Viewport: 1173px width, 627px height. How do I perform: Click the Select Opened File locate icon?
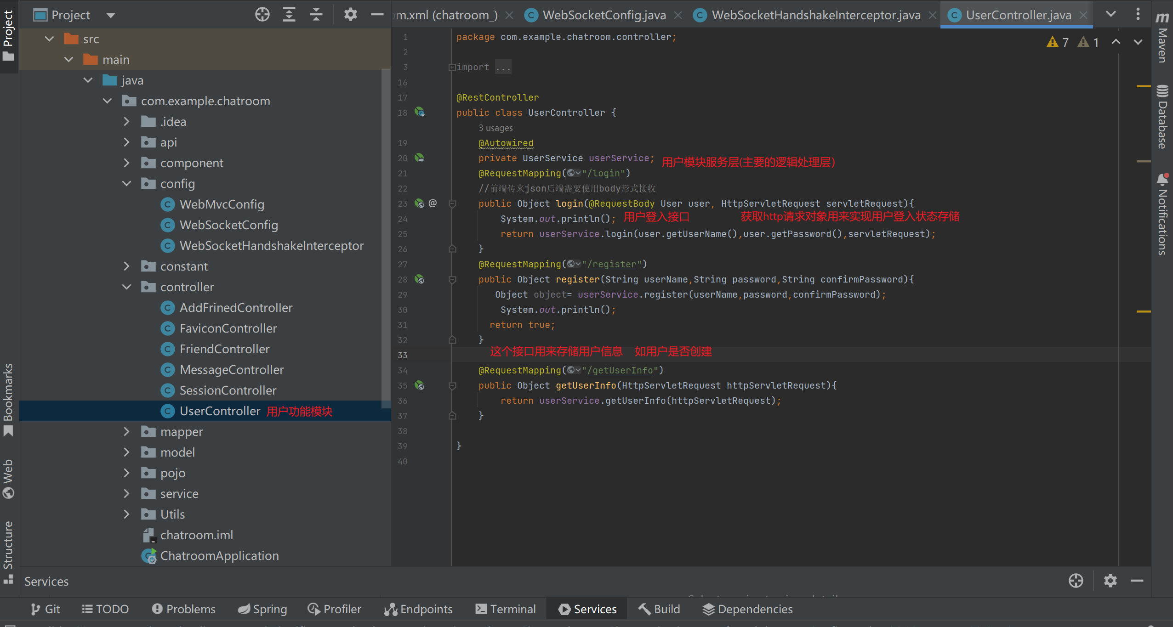click(x=262, y=15)
